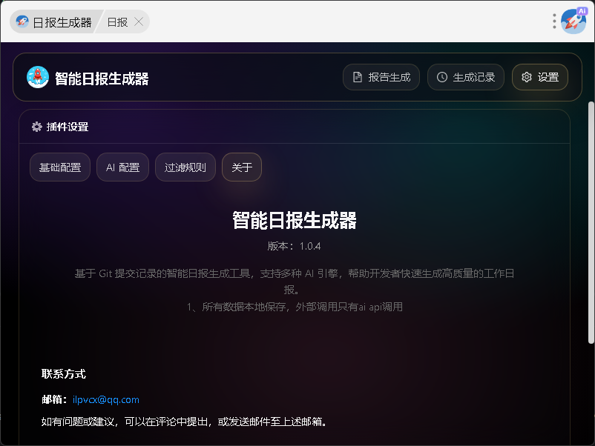Click the vertical scrollbar on the right

coord(591,222)
